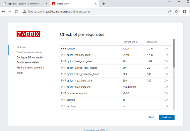Click the Asia/Kolkata timezone value
Viewport: 190px width, 131px height.
(129, 87)
